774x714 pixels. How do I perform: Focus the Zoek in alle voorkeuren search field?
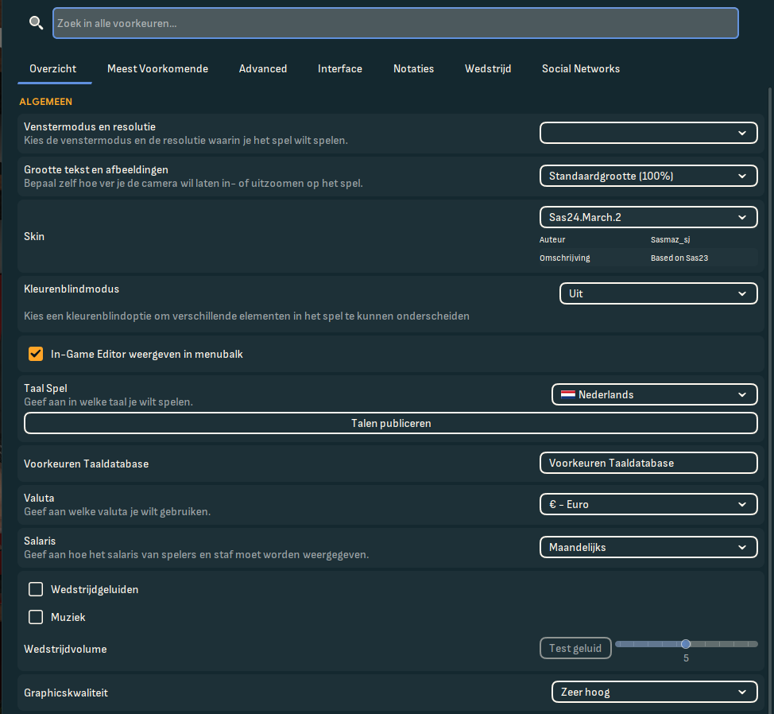[396, 23]
